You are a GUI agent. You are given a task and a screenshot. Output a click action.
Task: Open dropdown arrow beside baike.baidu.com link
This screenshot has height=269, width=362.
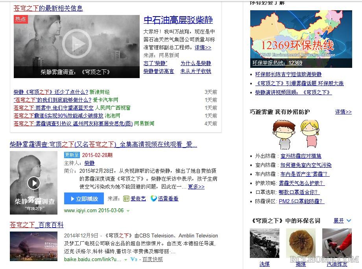pyautogui.click(x=126, y=260)
